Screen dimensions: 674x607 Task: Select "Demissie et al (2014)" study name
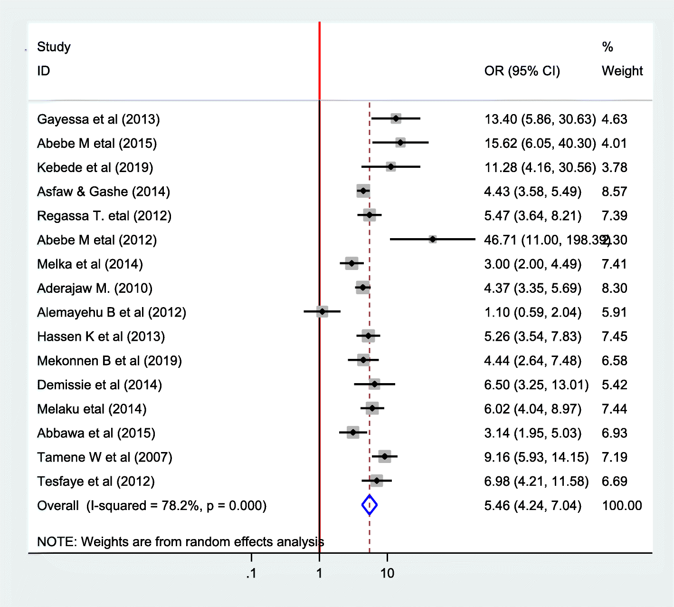[x=99, y=385]
